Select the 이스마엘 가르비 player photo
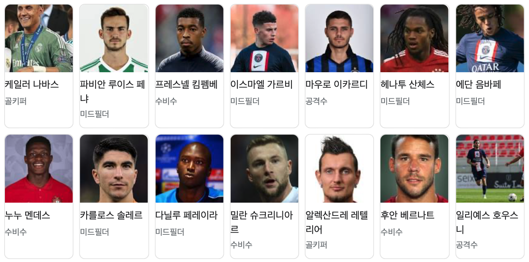Viewport: 529px width, 262px height. coord(264,38)
